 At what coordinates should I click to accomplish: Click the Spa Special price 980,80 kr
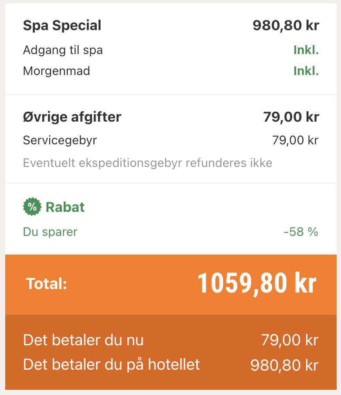pyautogui.click(x=286, y=26)
